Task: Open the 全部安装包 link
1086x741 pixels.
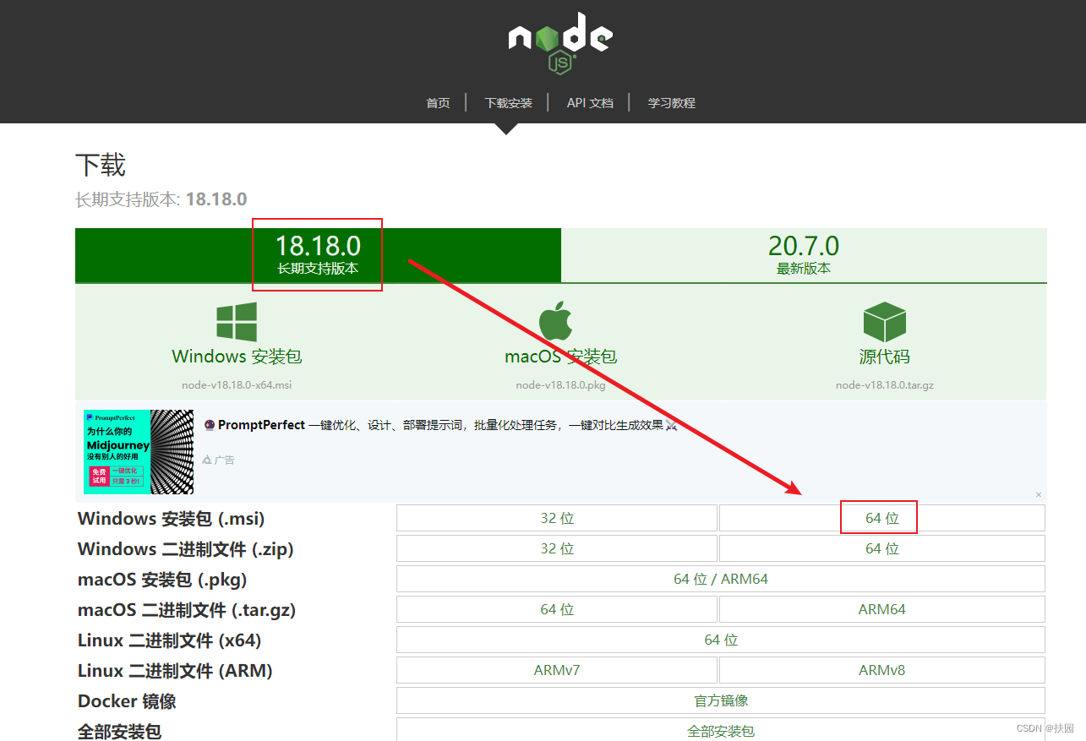Action: pos(721,731)
